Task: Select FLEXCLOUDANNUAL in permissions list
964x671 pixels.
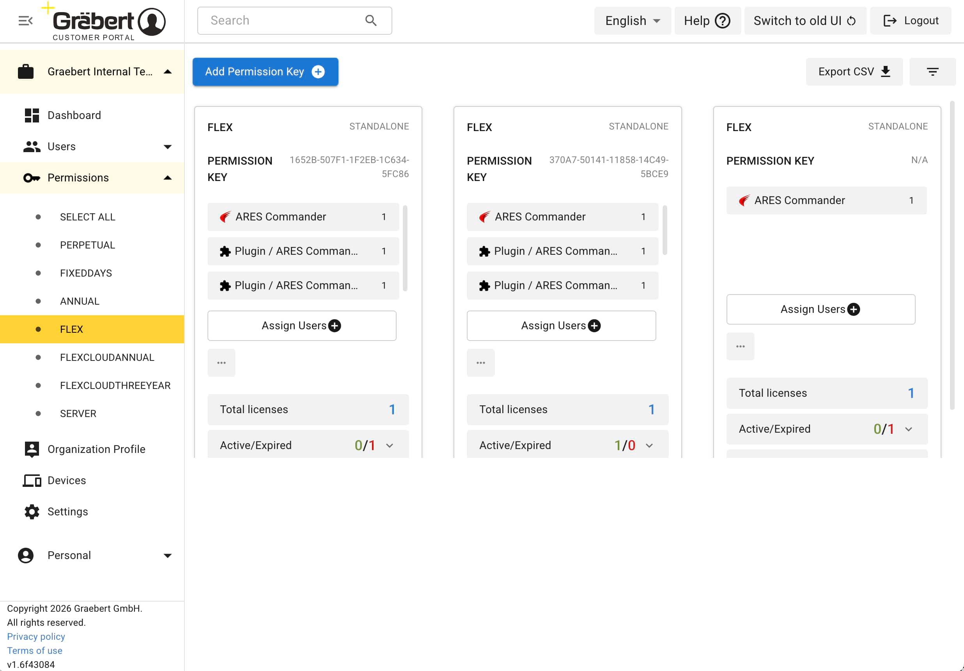Action: pyautogui.click(x=107, y=357)
